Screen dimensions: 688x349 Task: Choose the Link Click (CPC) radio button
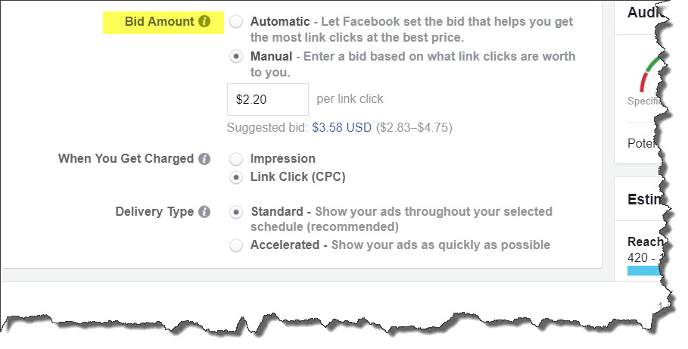click(236, 177)
